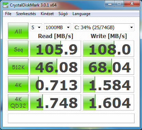Start the 4K QD32 benchmark test
The height and width of the screenshot is (130, 142).
click(18, 102)
